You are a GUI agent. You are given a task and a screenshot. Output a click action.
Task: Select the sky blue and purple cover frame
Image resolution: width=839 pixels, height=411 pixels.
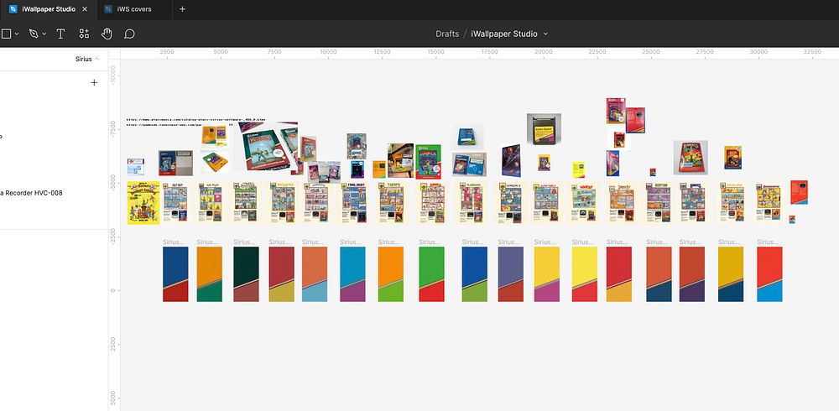click(352, 274)
